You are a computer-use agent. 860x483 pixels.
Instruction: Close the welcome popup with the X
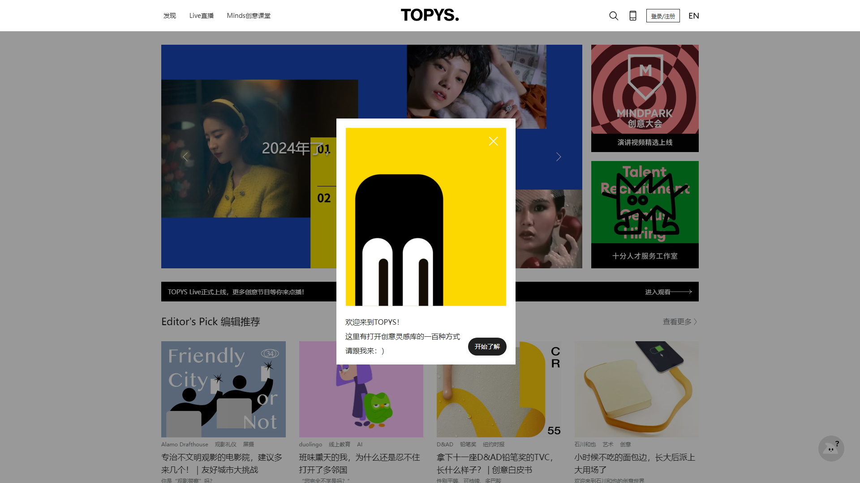click(x=493, y=141)
